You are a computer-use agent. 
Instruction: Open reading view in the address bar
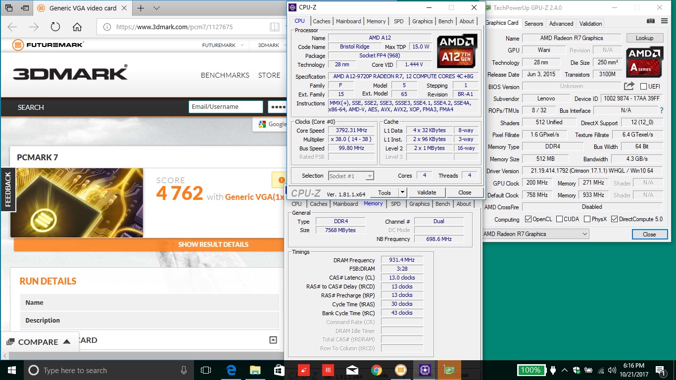[274, 27]
